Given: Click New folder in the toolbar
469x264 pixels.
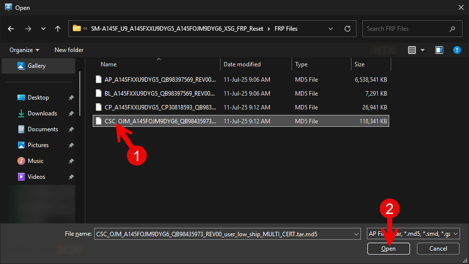Looking at the screenshot, I should [69, 50].
